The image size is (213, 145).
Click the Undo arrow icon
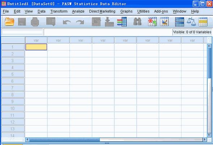pyautogui.click(x=67, y=22)
